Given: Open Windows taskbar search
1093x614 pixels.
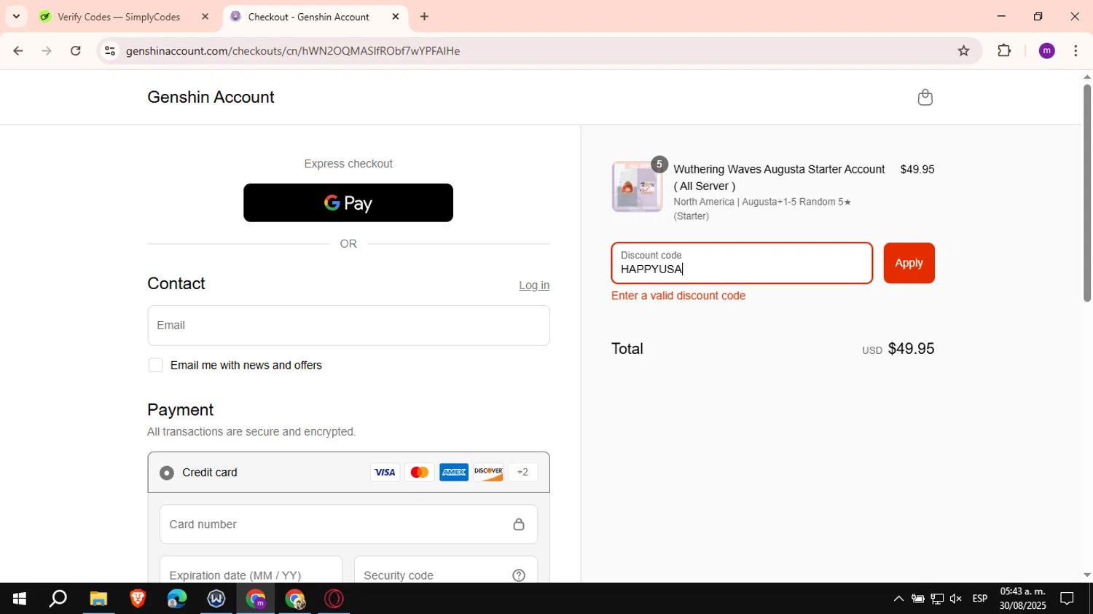Looking at the screenshot, I should tap(58, 599).
